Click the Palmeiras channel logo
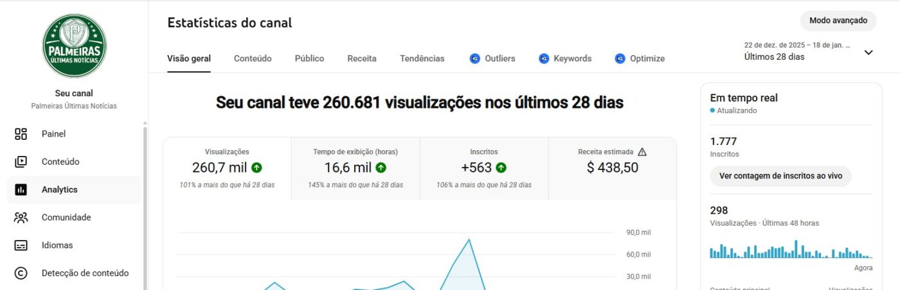Screen dimensions: 900x290 click(x=74, y=46)
